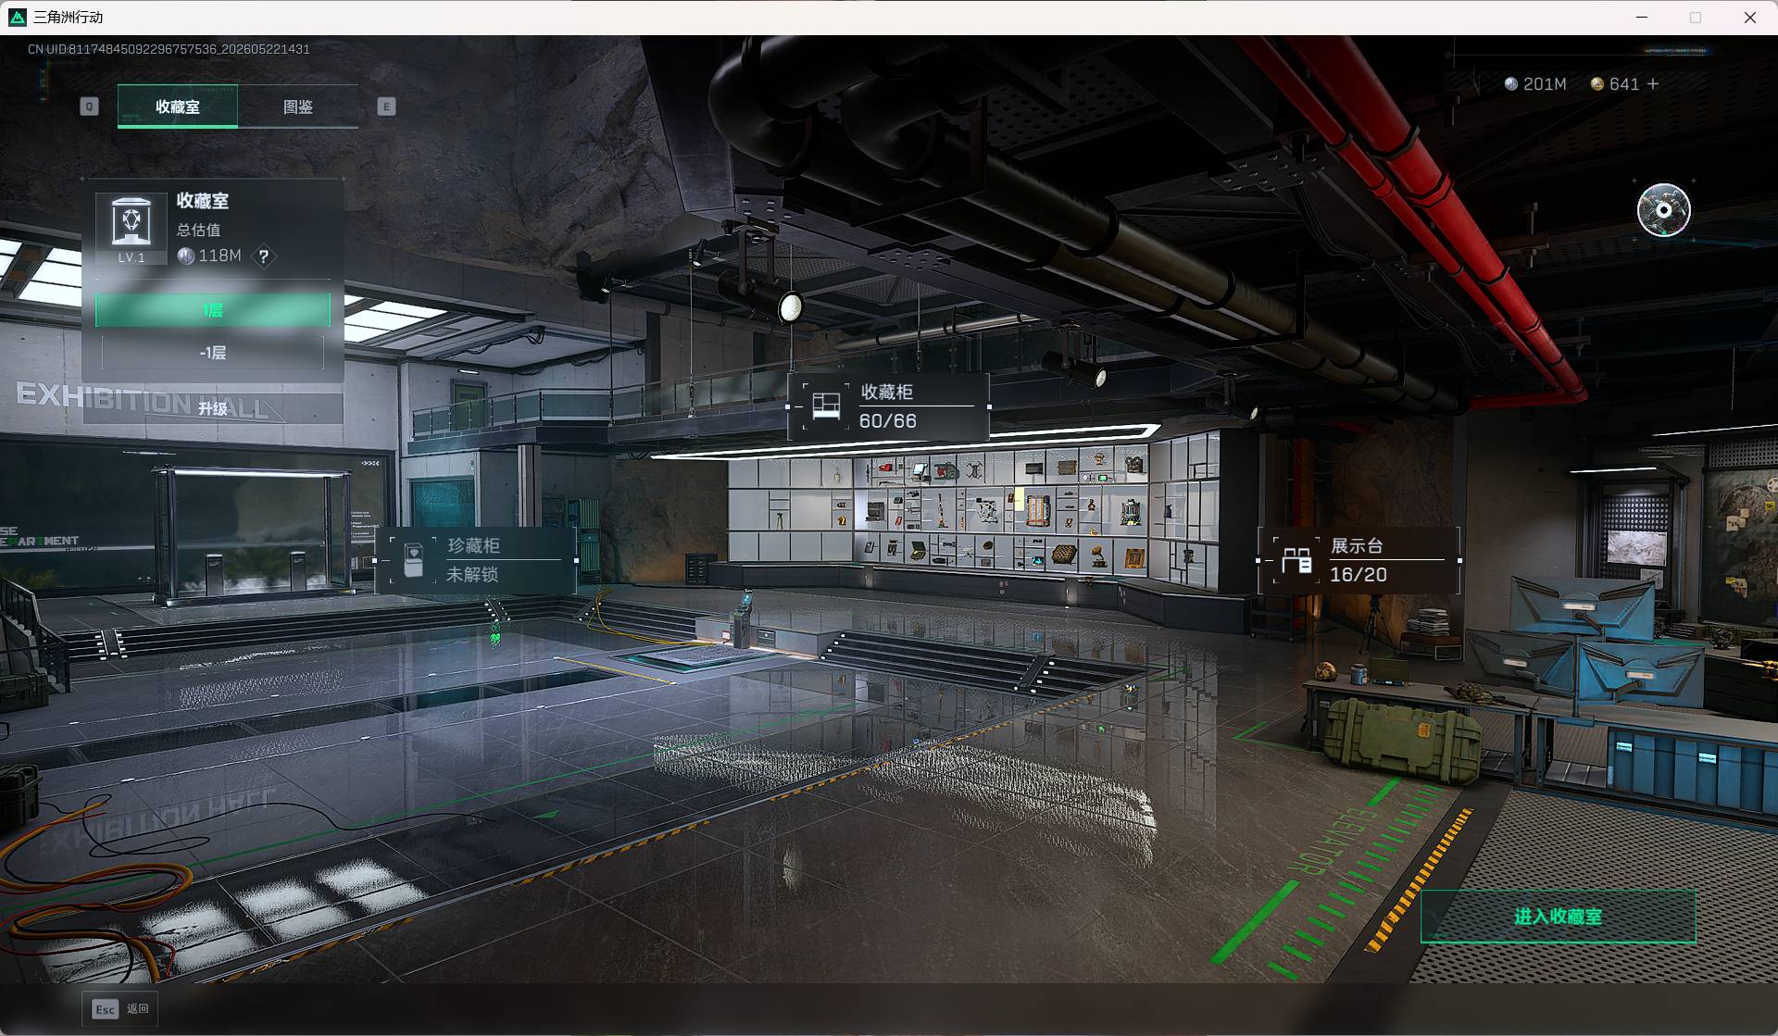Open the total value help question mark
This screenshot has height=1036, width=1778.
tap(264, 256)
